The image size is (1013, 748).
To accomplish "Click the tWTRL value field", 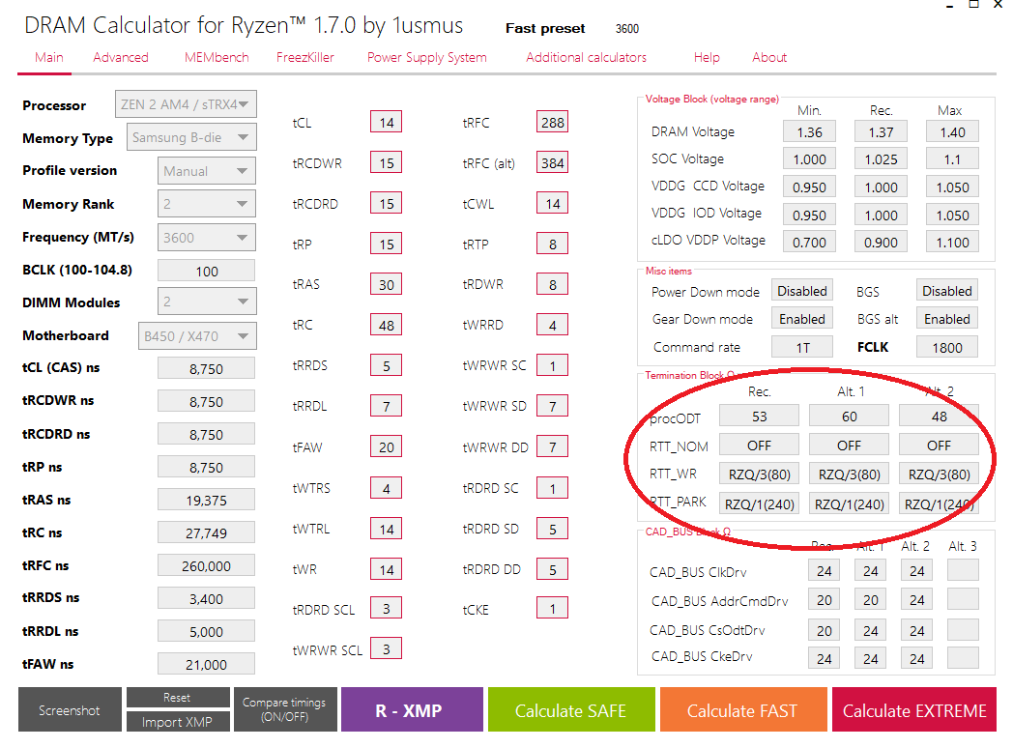I will [387, 529].
